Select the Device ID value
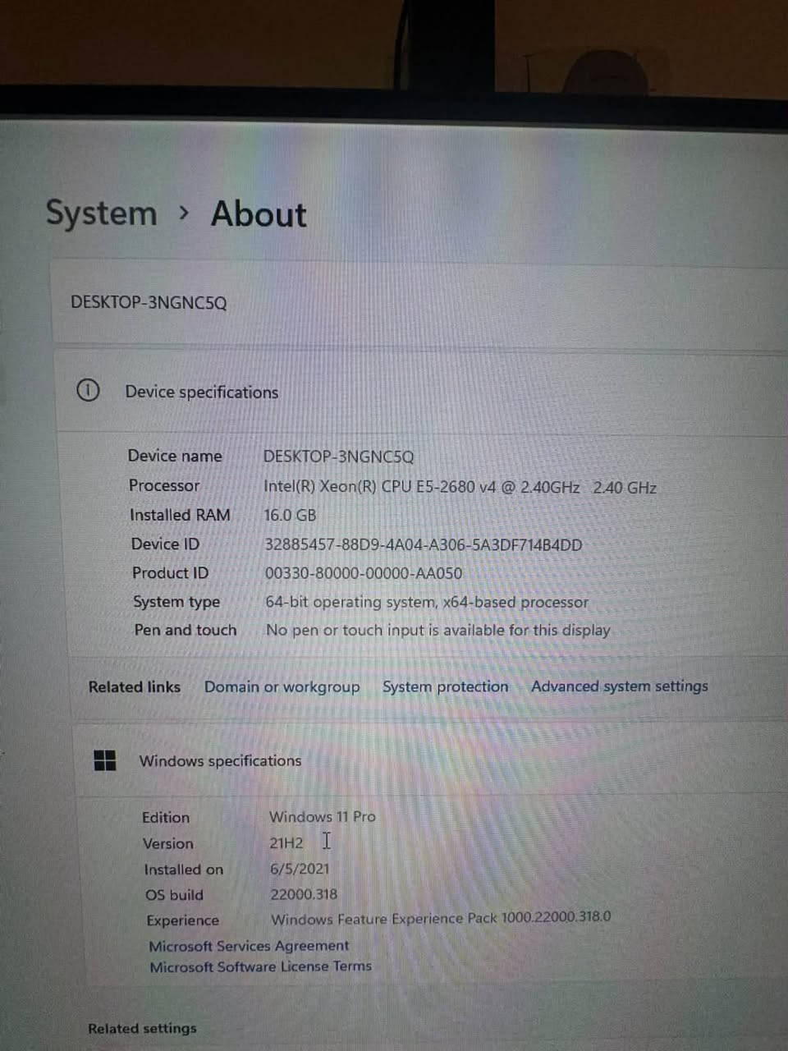Screen dimensions: 788x1051 pyautogui.click(x=424, y=544)
